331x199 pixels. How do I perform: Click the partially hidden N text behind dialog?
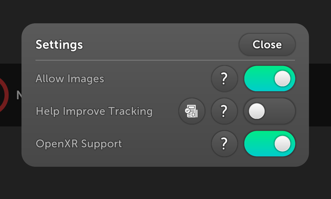pyautogui.click(x=19, y=95)
